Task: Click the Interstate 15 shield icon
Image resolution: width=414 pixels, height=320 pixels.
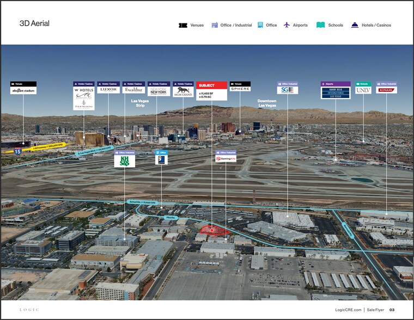Action: point(17,151)
